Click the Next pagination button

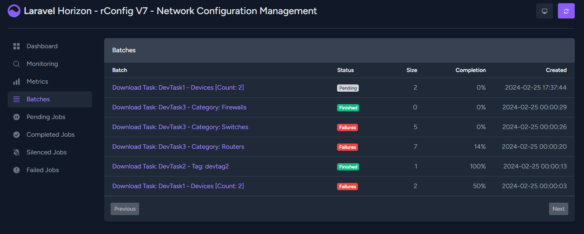pyautogui.click(x=559, y=209)
